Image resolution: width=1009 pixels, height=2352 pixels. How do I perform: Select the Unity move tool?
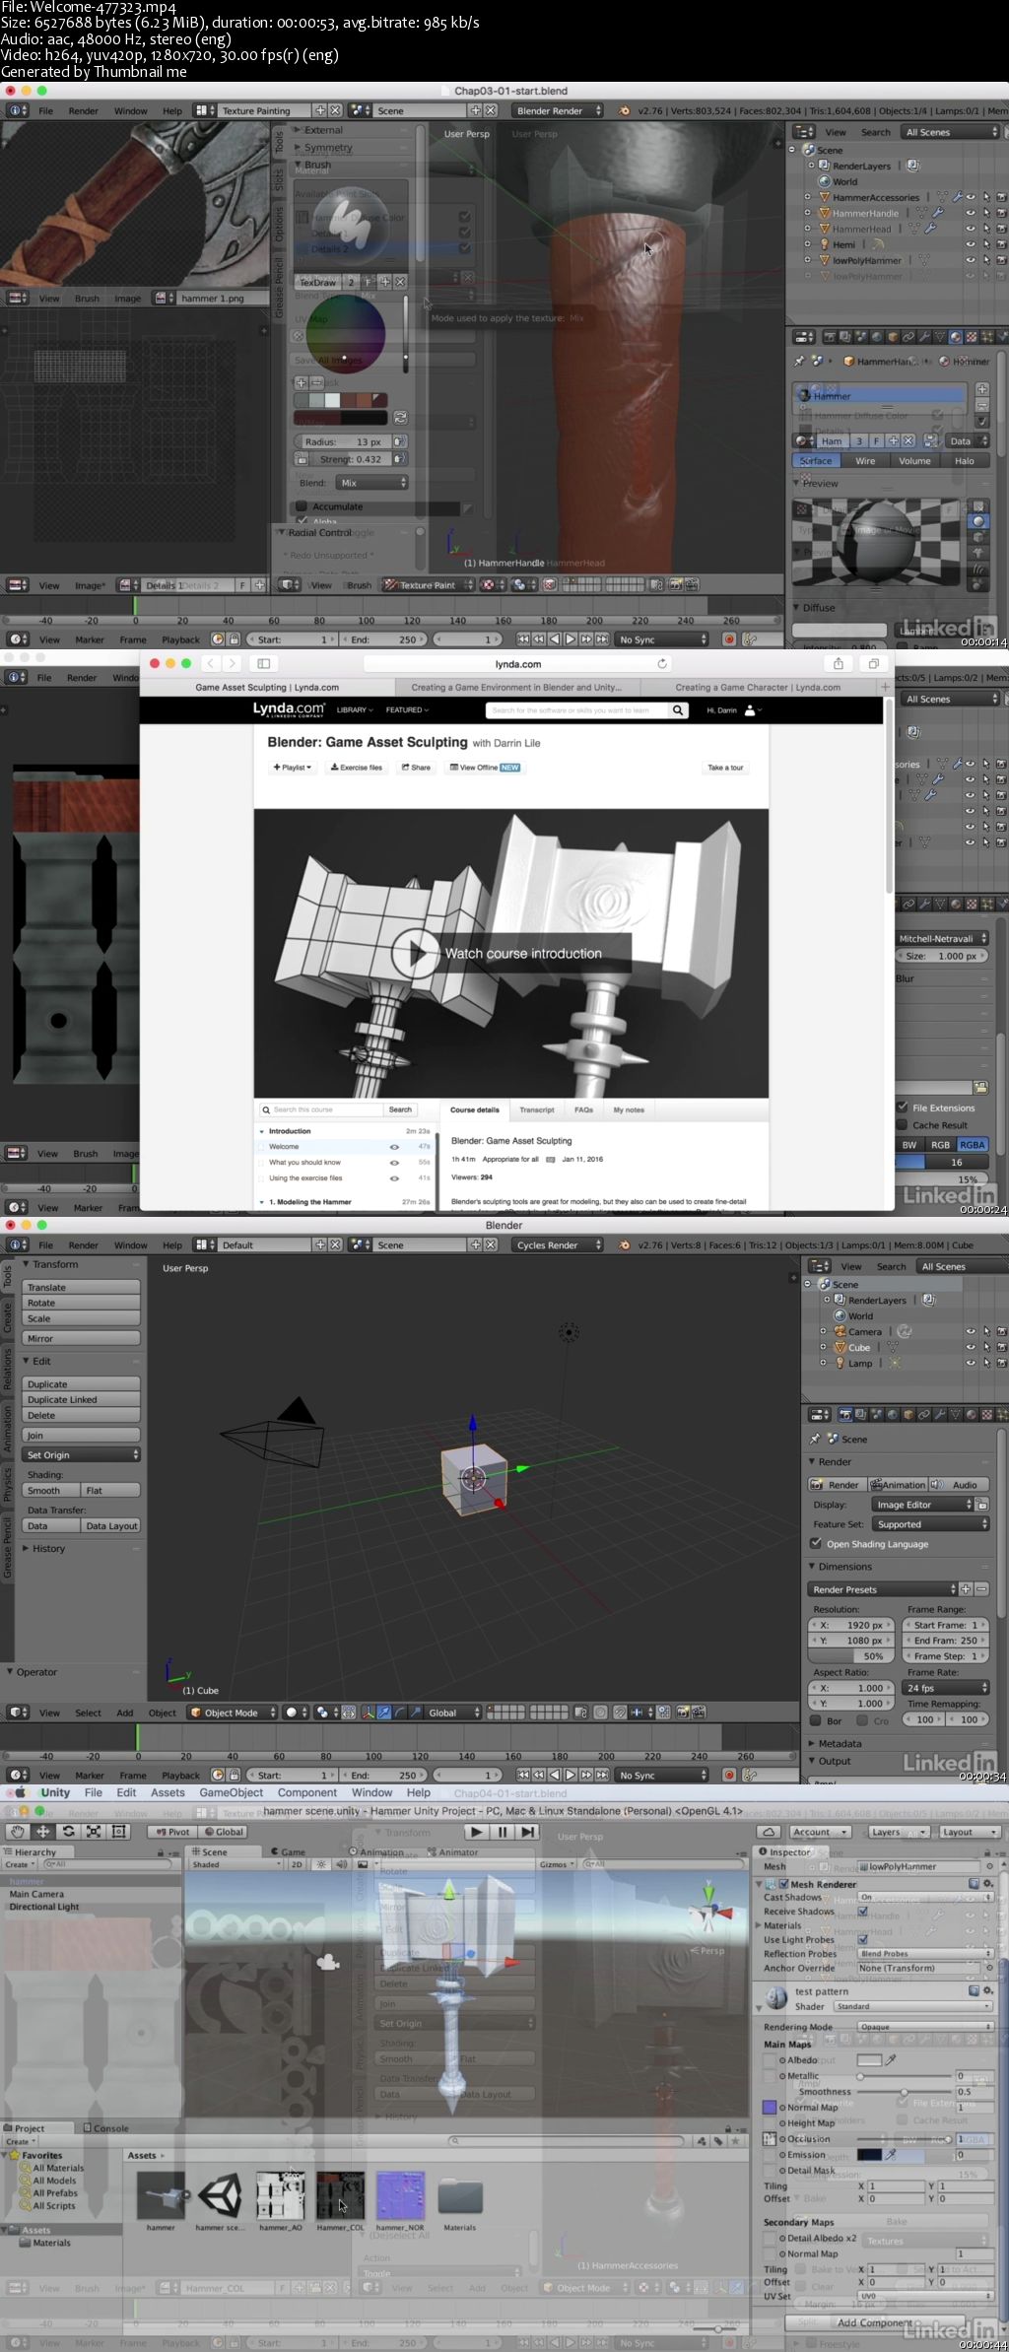click(43, 1832)
